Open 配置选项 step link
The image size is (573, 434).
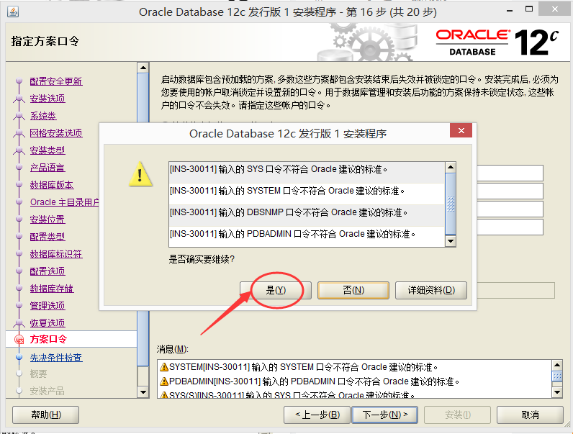click(x=48, y=271)
